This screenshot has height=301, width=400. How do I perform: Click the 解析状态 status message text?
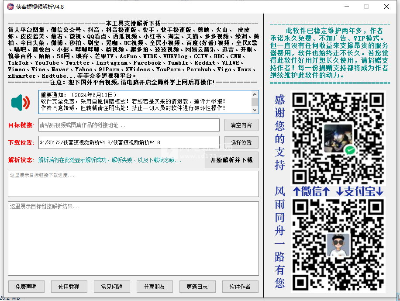click(x=110, y=160)
